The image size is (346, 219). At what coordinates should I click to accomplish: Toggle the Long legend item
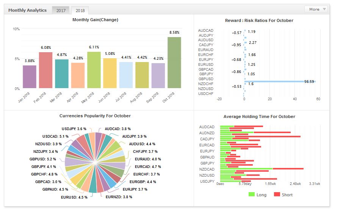coord(258,194)
